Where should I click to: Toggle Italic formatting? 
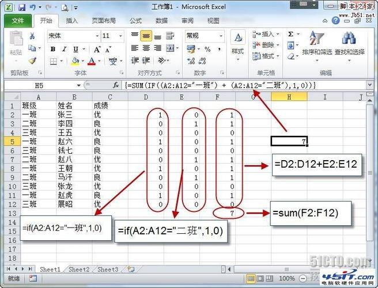[x=64, y=49]
